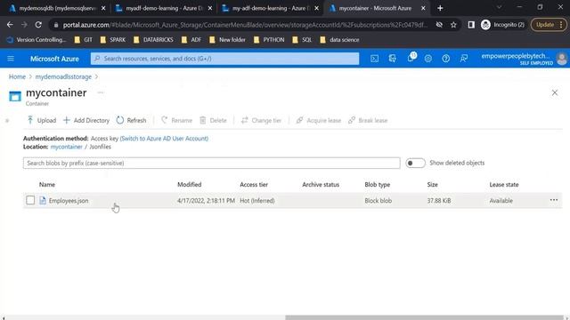Click the Archive status column header
The image size is (570, 320).
coord(321,184)
